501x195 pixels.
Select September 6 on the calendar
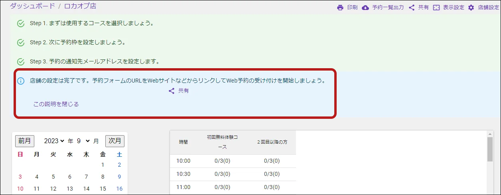(x=70, y=177)
